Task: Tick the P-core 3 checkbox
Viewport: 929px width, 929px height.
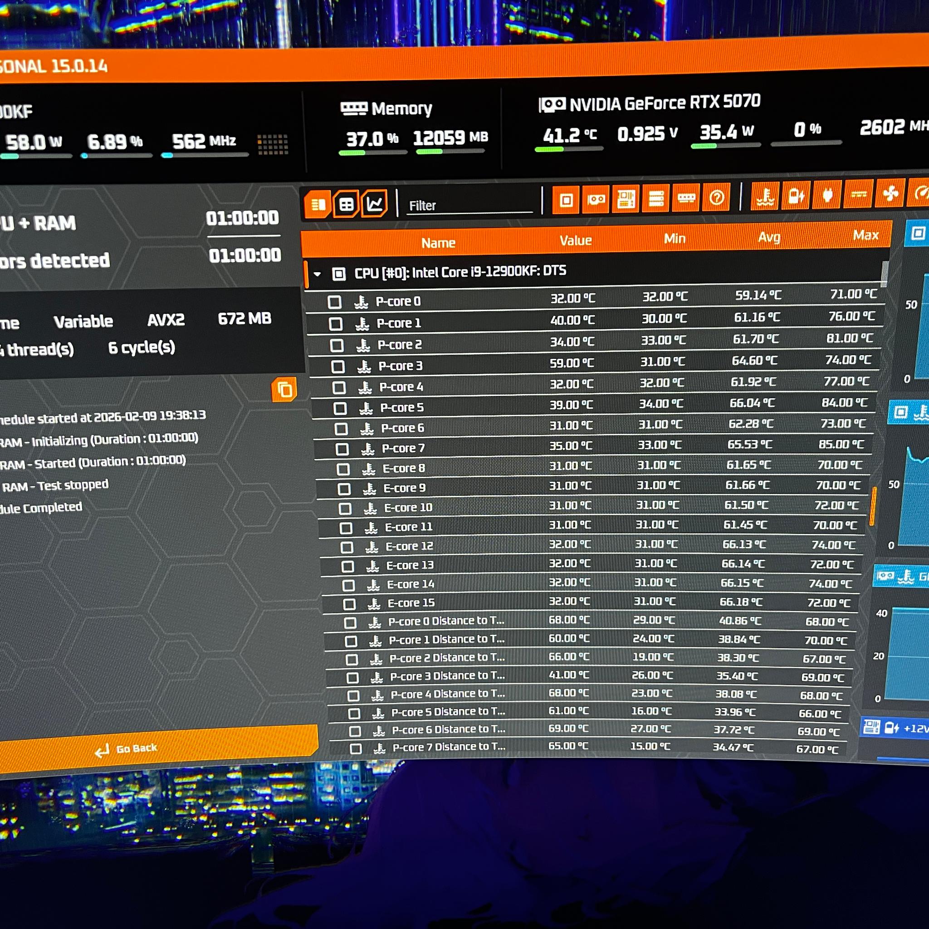Action: (x=338, y=367)
